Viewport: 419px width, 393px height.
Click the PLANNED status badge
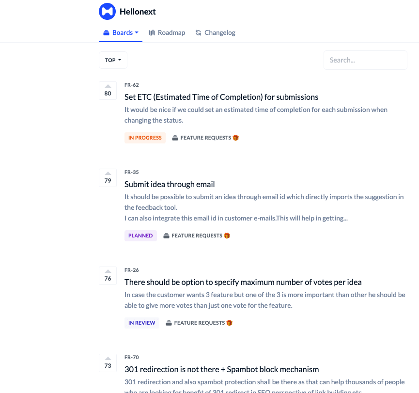(140, 236)
